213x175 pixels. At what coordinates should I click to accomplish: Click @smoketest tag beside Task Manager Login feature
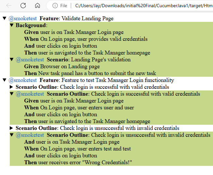(23, 80)
